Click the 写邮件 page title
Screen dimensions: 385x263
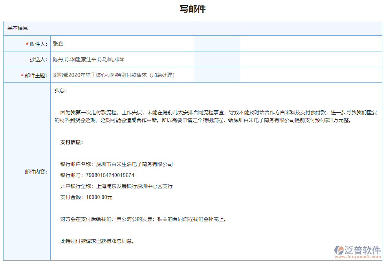pyautogui.click(x=192, y=8)
